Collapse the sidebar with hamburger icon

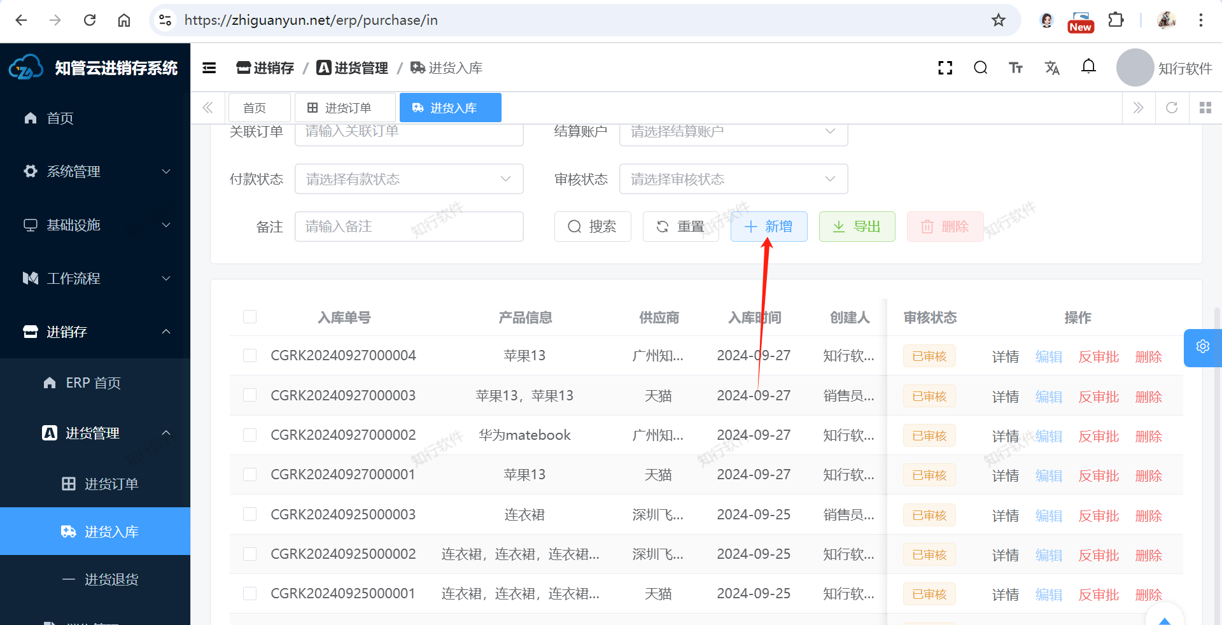(x=209, y=68)
